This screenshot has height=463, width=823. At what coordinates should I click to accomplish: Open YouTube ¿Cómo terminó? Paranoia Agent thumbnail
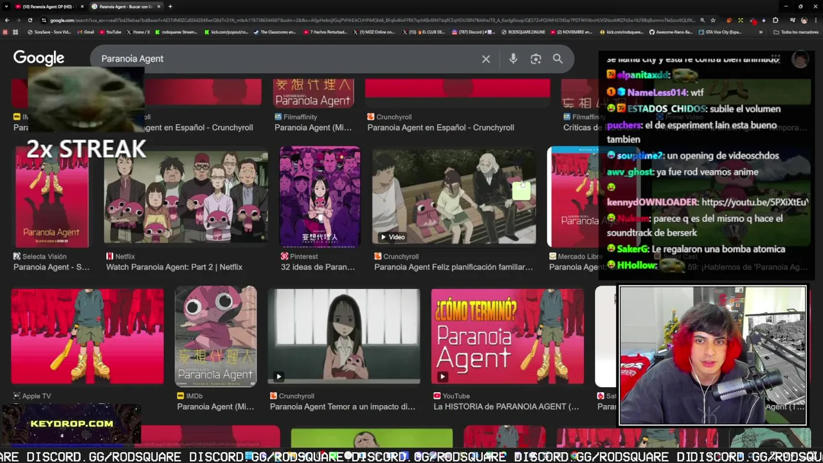(x=507, y=336)
